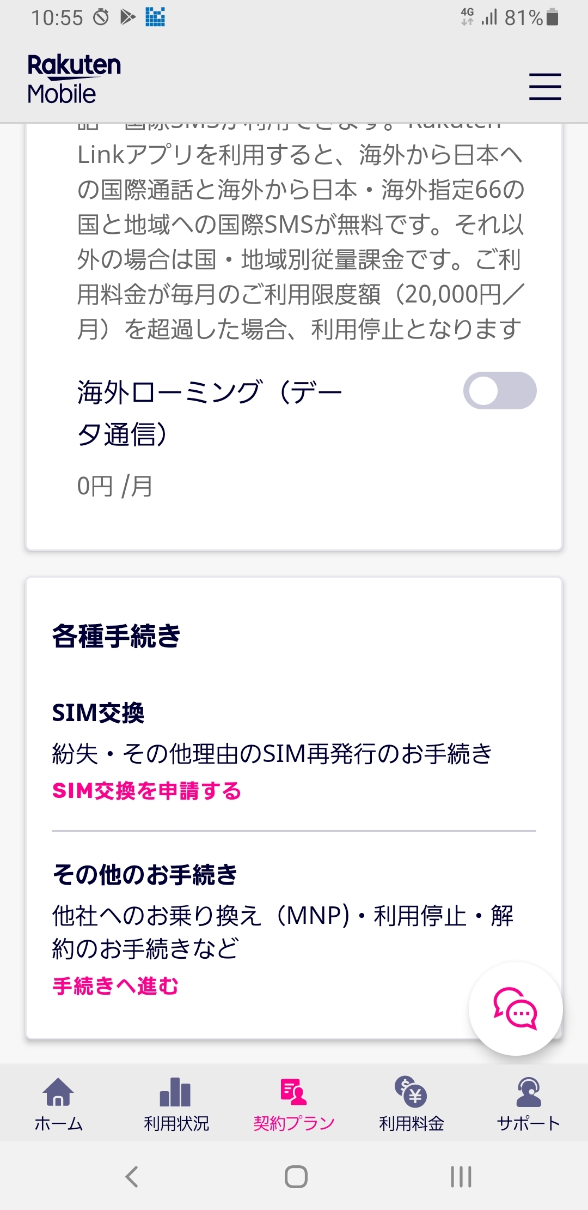
Task: Open the chat support bubble
Action: tap(515, 1009)
